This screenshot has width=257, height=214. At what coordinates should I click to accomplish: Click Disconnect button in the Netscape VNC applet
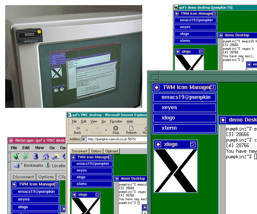click(23, 177)
